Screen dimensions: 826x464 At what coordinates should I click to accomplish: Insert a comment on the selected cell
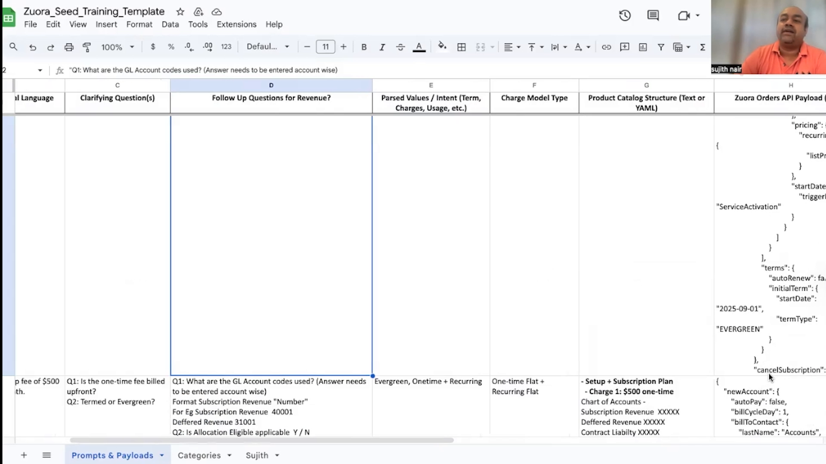[625, 47]
